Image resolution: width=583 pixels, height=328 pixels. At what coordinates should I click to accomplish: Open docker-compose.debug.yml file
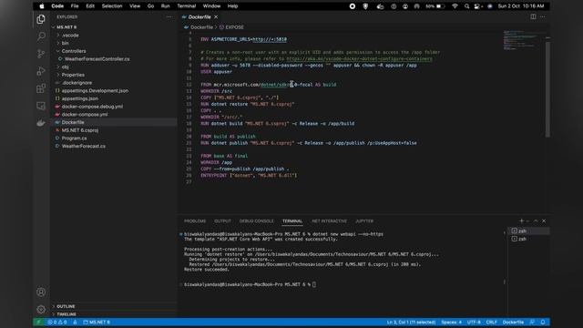click(92, 107)
